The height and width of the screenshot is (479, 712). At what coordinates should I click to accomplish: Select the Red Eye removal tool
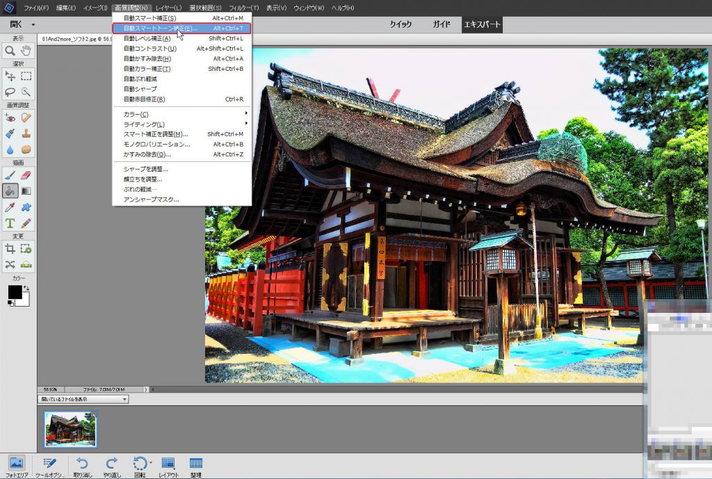coord(10,118)
